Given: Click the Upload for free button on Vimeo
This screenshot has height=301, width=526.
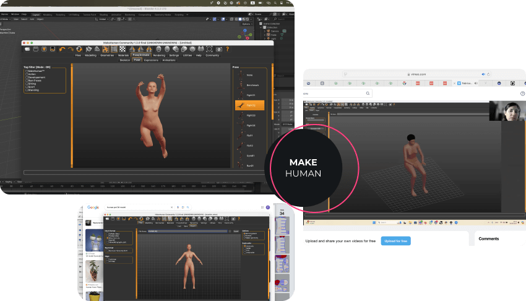Looking at the screenshot, I should coord(396,241).
